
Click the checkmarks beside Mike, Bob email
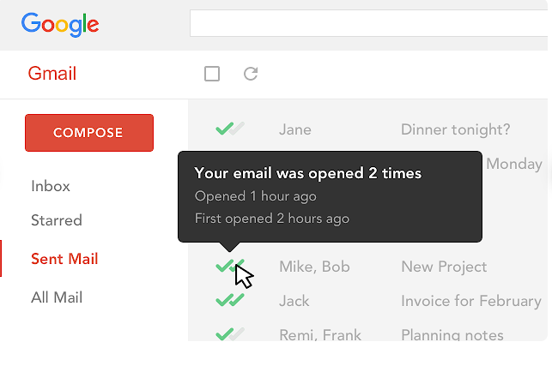230,267
